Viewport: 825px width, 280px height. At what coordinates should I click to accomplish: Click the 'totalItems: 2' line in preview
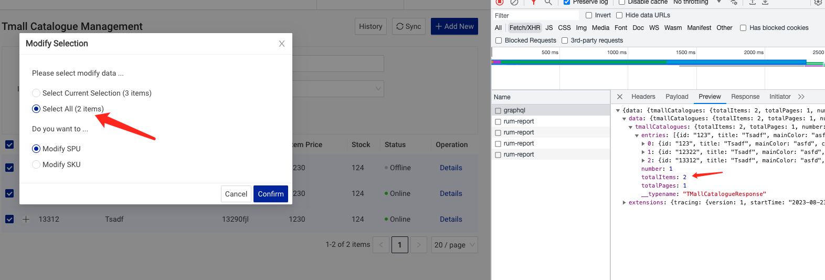coord(664,177)
